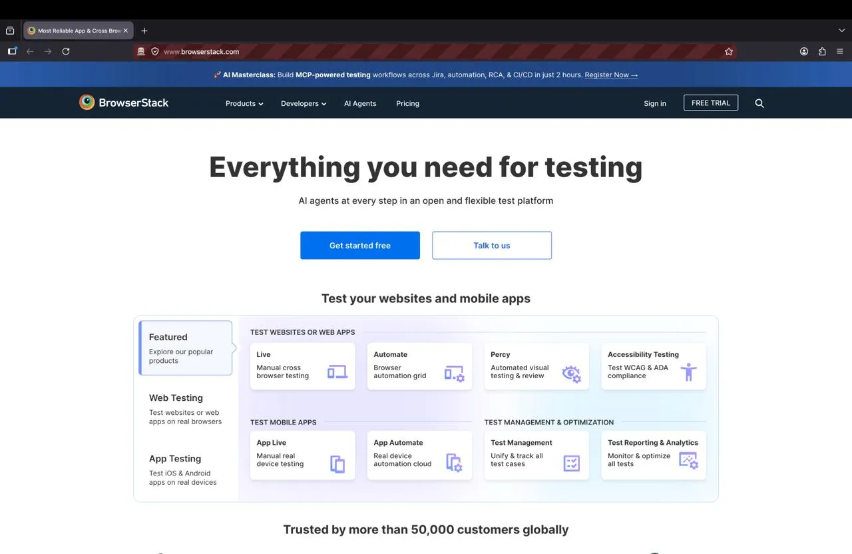Viewport: 852px width, 554px height.
Task: Click 'Trusted by more than 50,000 customers' text
Action: [426, 529]
